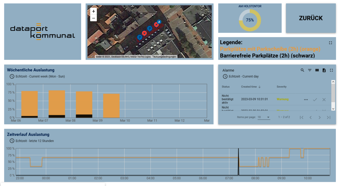
Task: Click the alarm list scroll down arrow
Action: pos(333,109)
